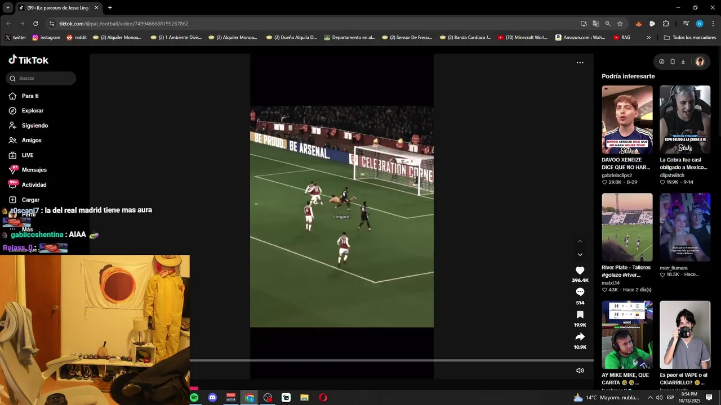Open the tab search dropdown
This screenshot has width=721, height=405.
[x=7, y=8]
